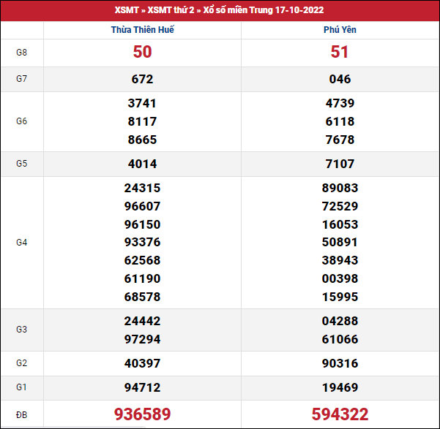Screen dimensions: 440x429
Task: Click G5 number 7107
Action: point(340,164)
